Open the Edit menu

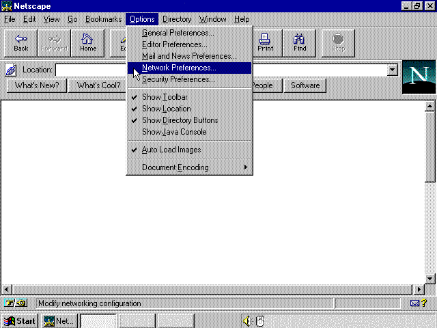pos(29,19)
